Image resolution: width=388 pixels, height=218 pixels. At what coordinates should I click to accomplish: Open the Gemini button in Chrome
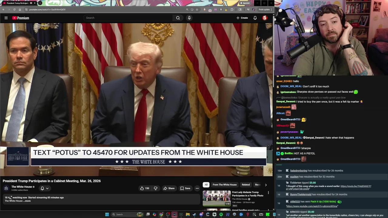244,3
